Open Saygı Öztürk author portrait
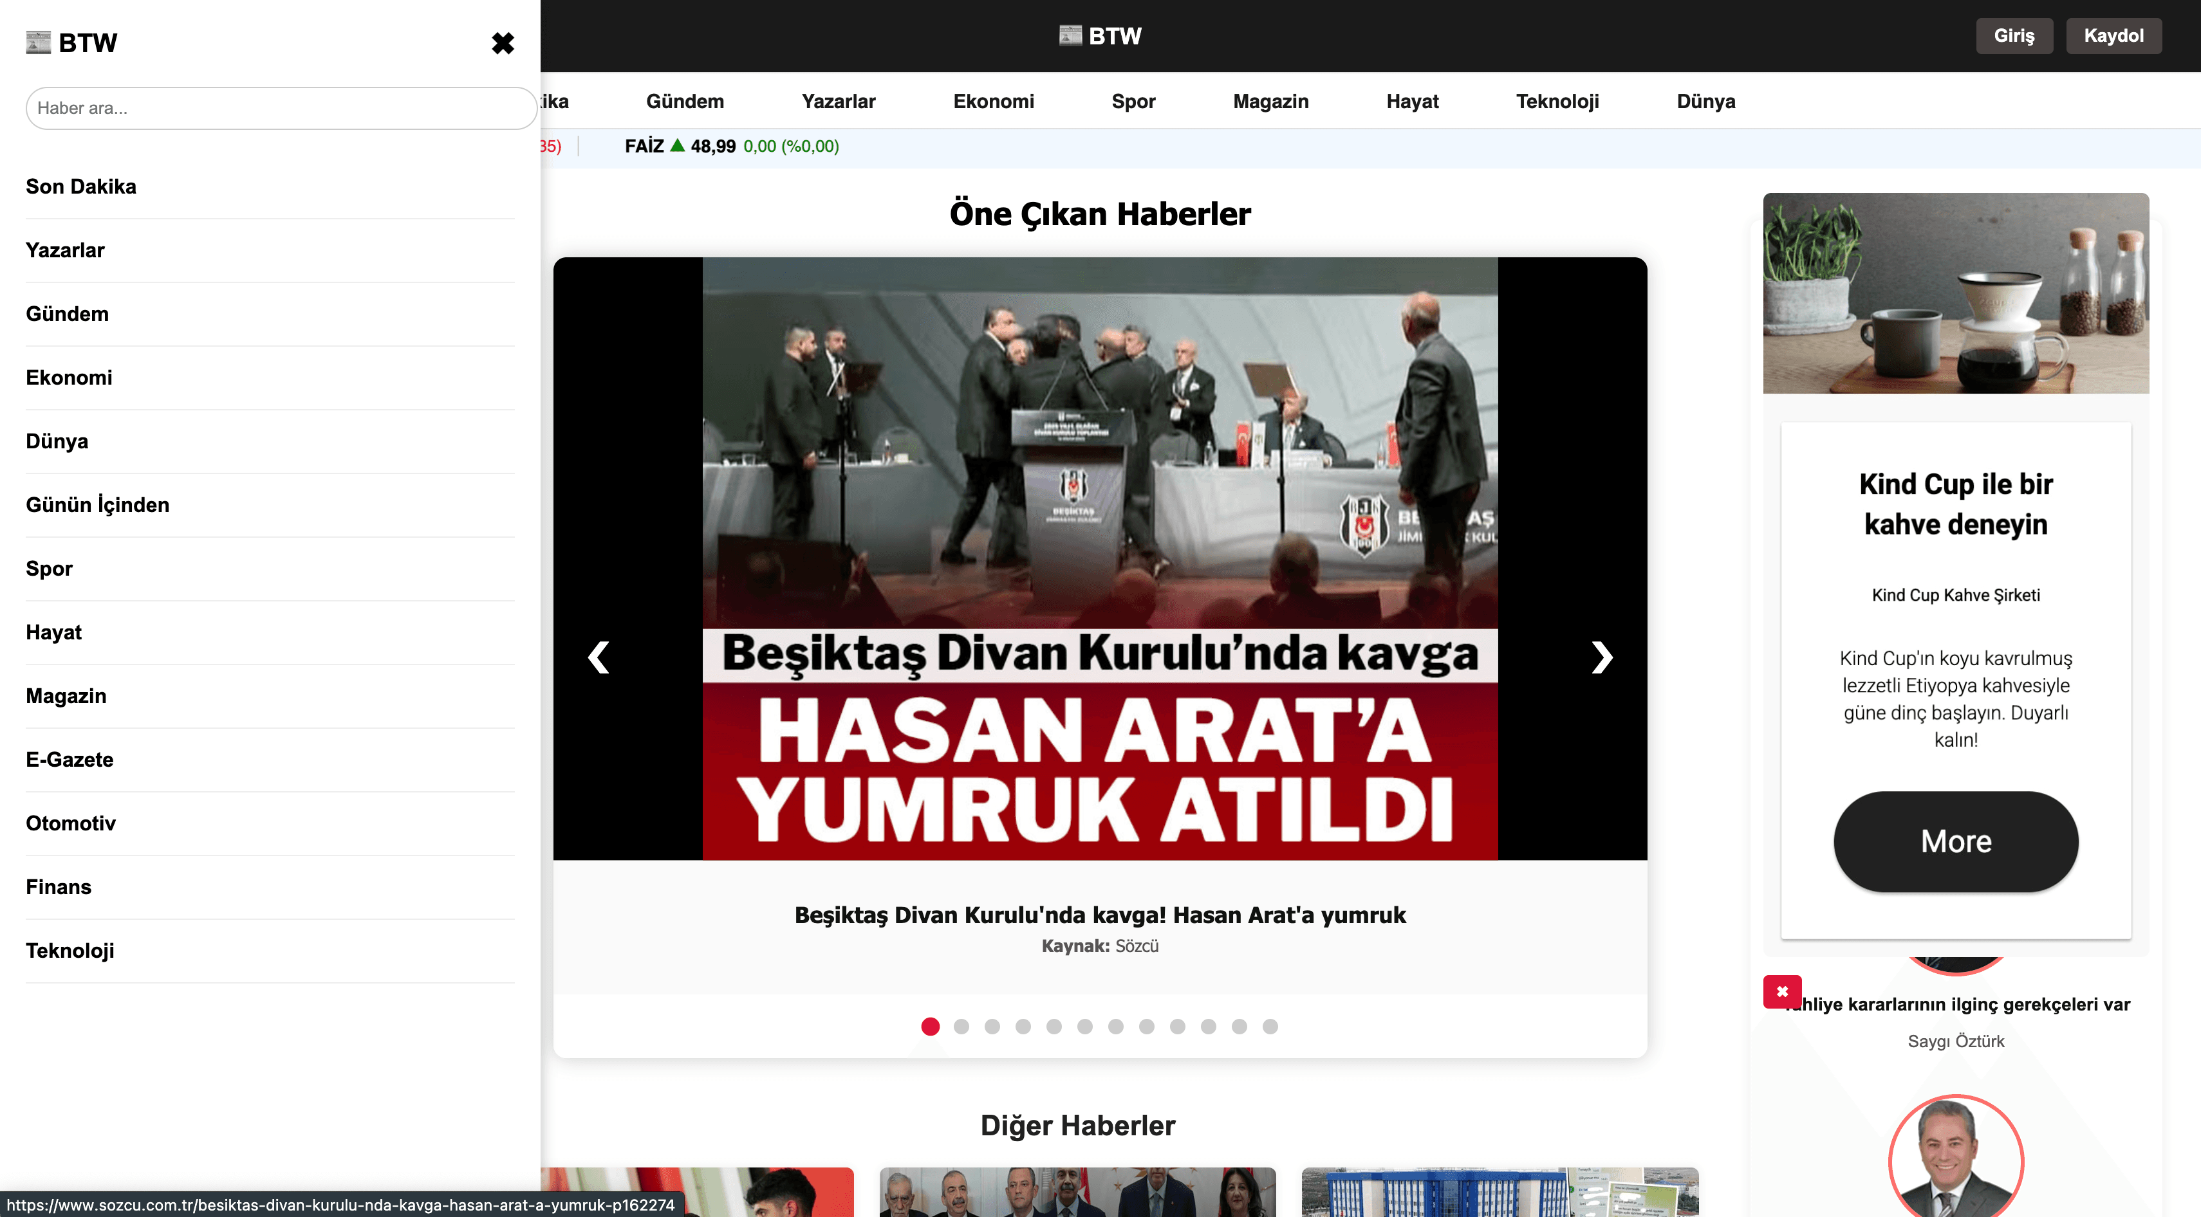This screenshot has height=1217, width=2201. (1955, 1158)
